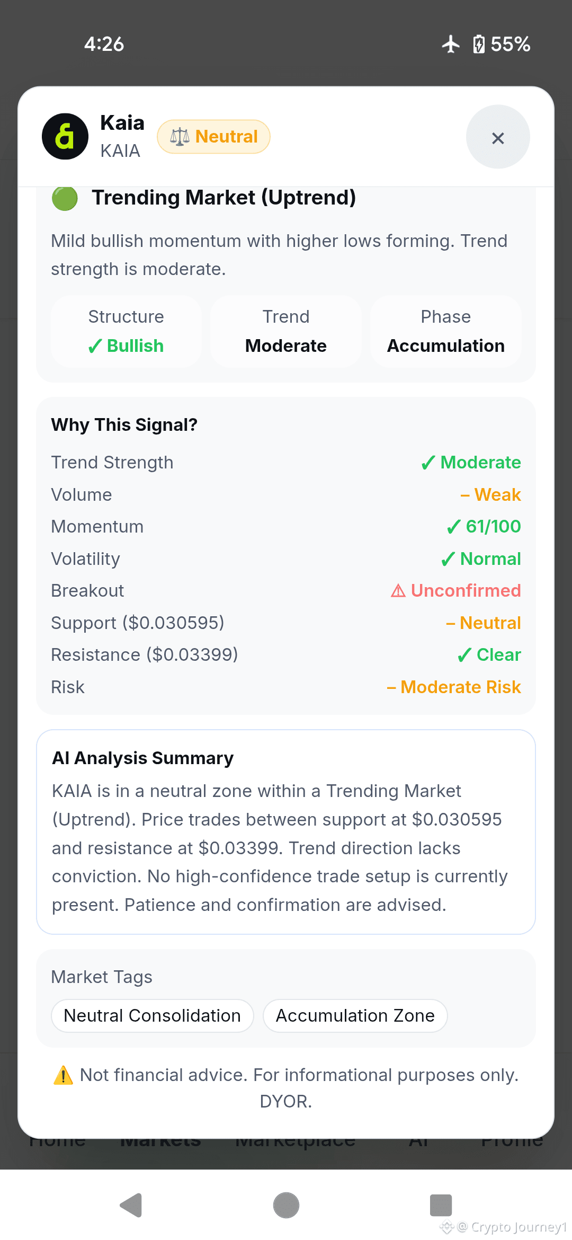Tap the Android recent apps square
The image size is (572, 1240).
pos(441,1206)
